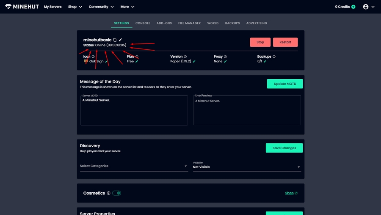Save Changes in Discovery section
The height and width of the screenshot is (215, 381).
tap(284, 148)
